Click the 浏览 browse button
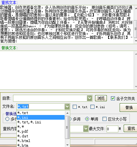 coord(101,98)
